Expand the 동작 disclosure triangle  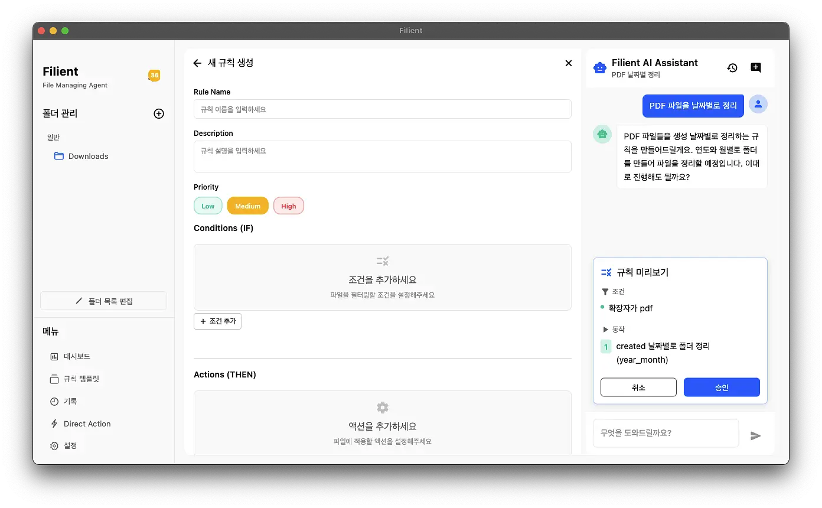(605, 330)
